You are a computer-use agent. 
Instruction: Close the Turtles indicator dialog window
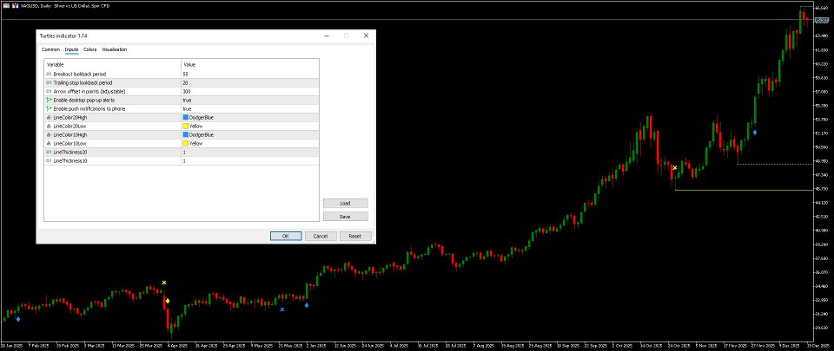pyautogui.click(x=366, y=36)
